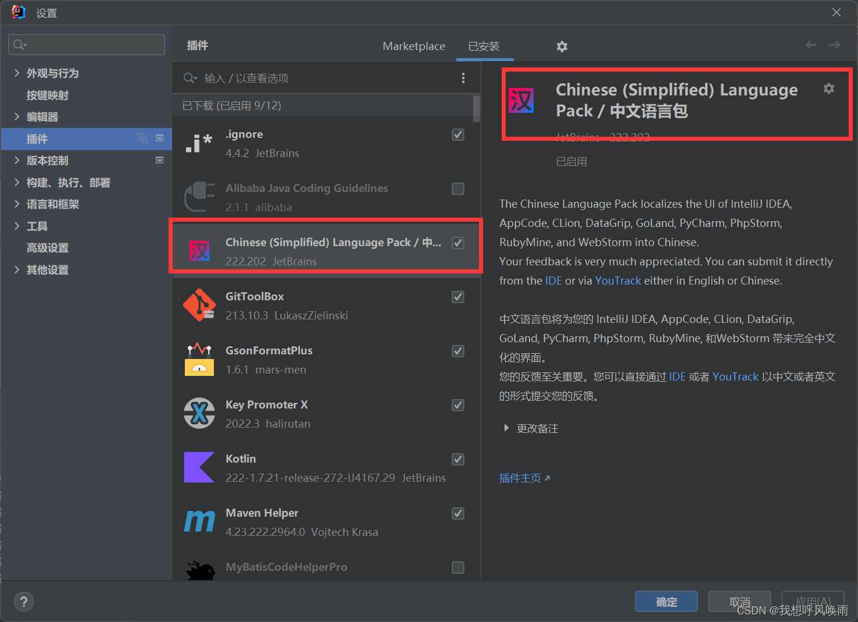Open the plugins settings gear icon beside 已安装 tab
Image resolution: width=858 pixels, height=622 pixels.
coord(562,47)
